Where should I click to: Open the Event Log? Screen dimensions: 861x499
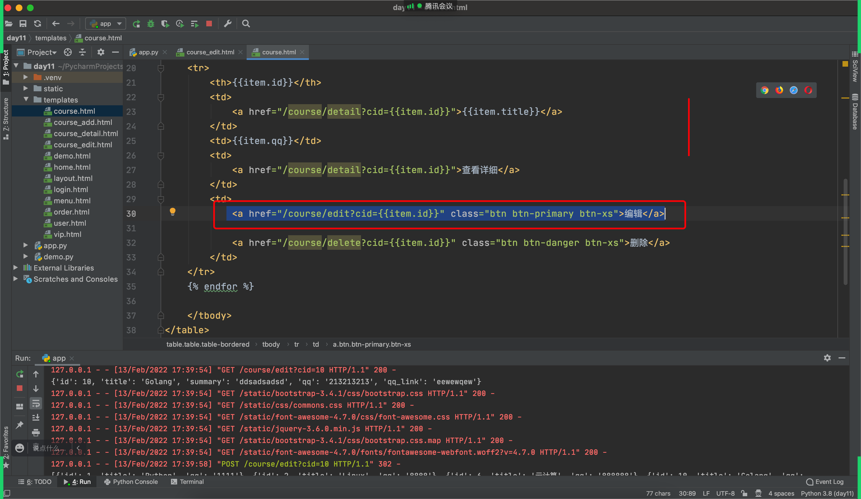click(825, 482)
